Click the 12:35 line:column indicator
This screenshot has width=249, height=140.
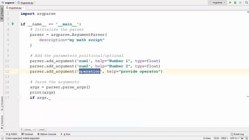[x=216, y=138]
